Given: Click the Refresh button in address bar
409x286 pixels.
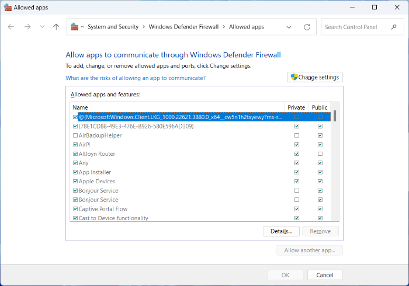Looking at the screenshot, I should [x=307, y=27].
